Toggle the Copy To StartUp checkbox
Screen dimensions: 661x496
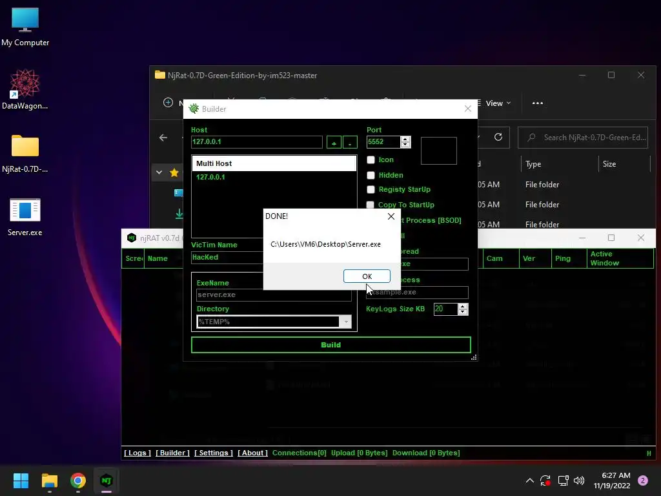point(370,205)
